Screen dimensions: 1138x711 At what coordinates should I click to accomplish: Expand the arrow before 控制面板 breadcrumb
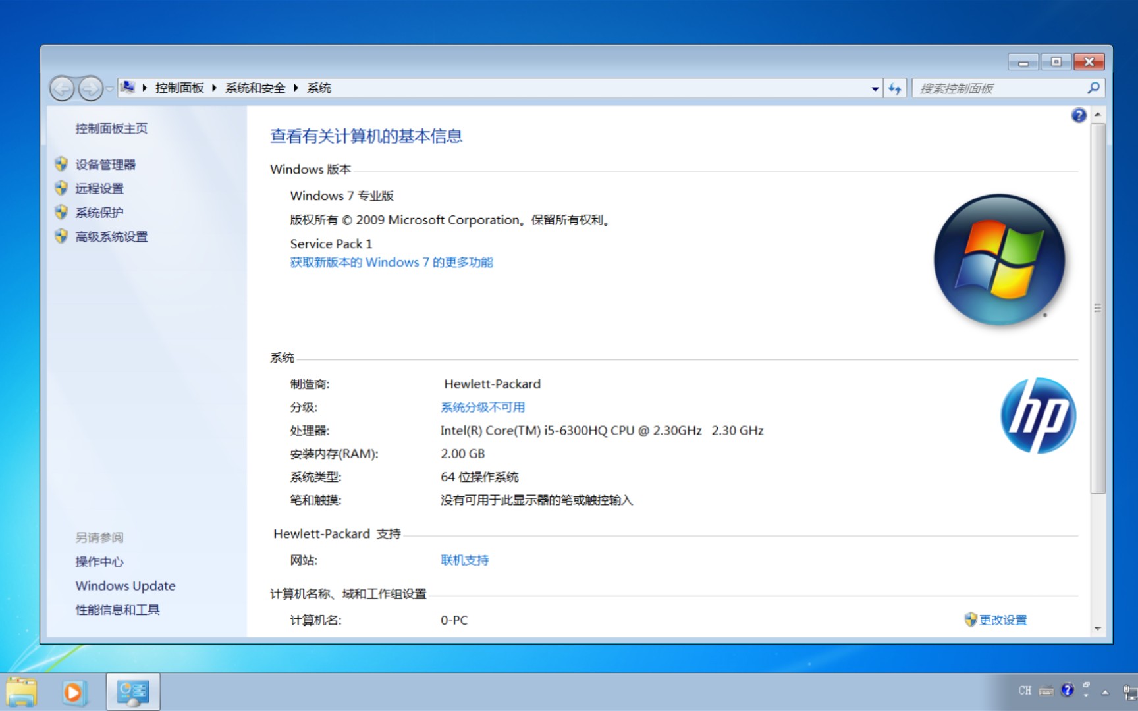(x=145, y=88)
